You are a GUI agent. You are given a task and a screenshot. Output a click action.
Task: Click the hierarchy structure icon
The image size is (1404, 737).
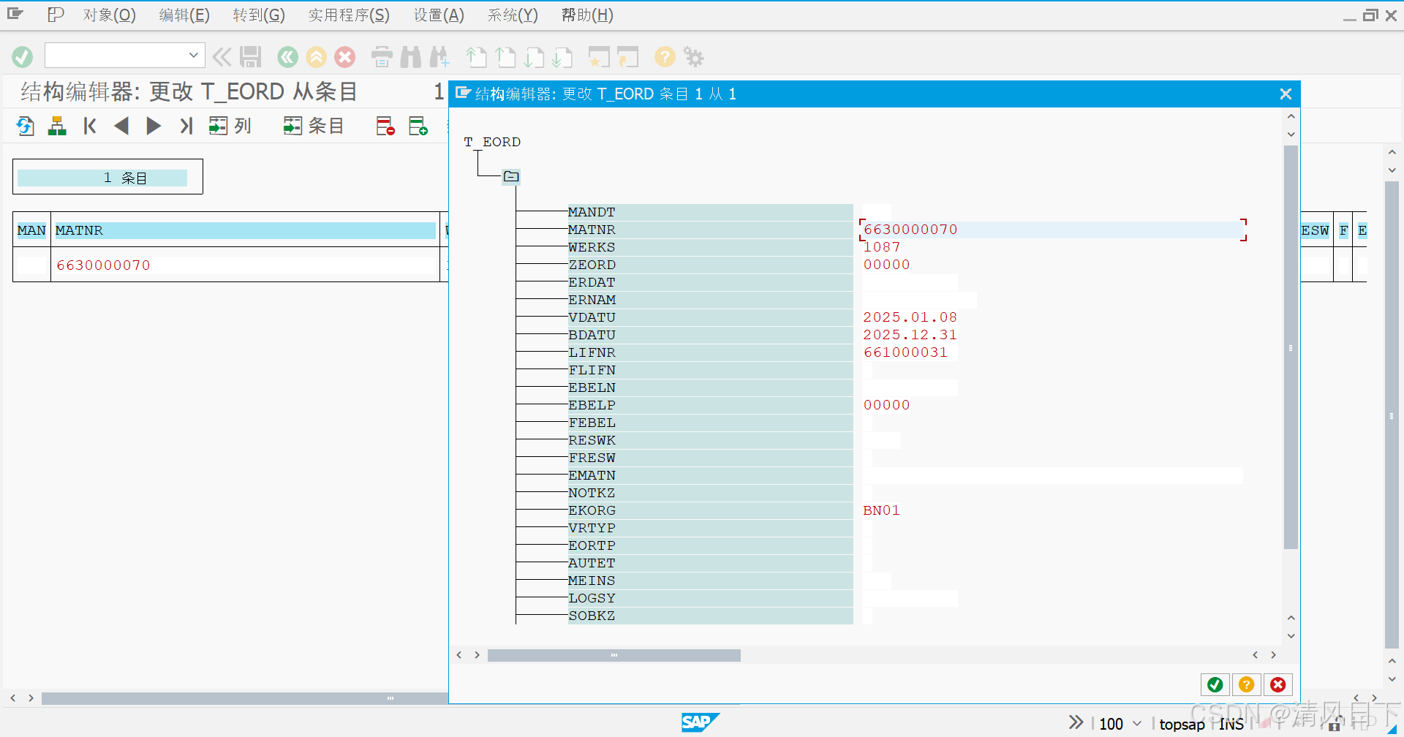[57, 126]
